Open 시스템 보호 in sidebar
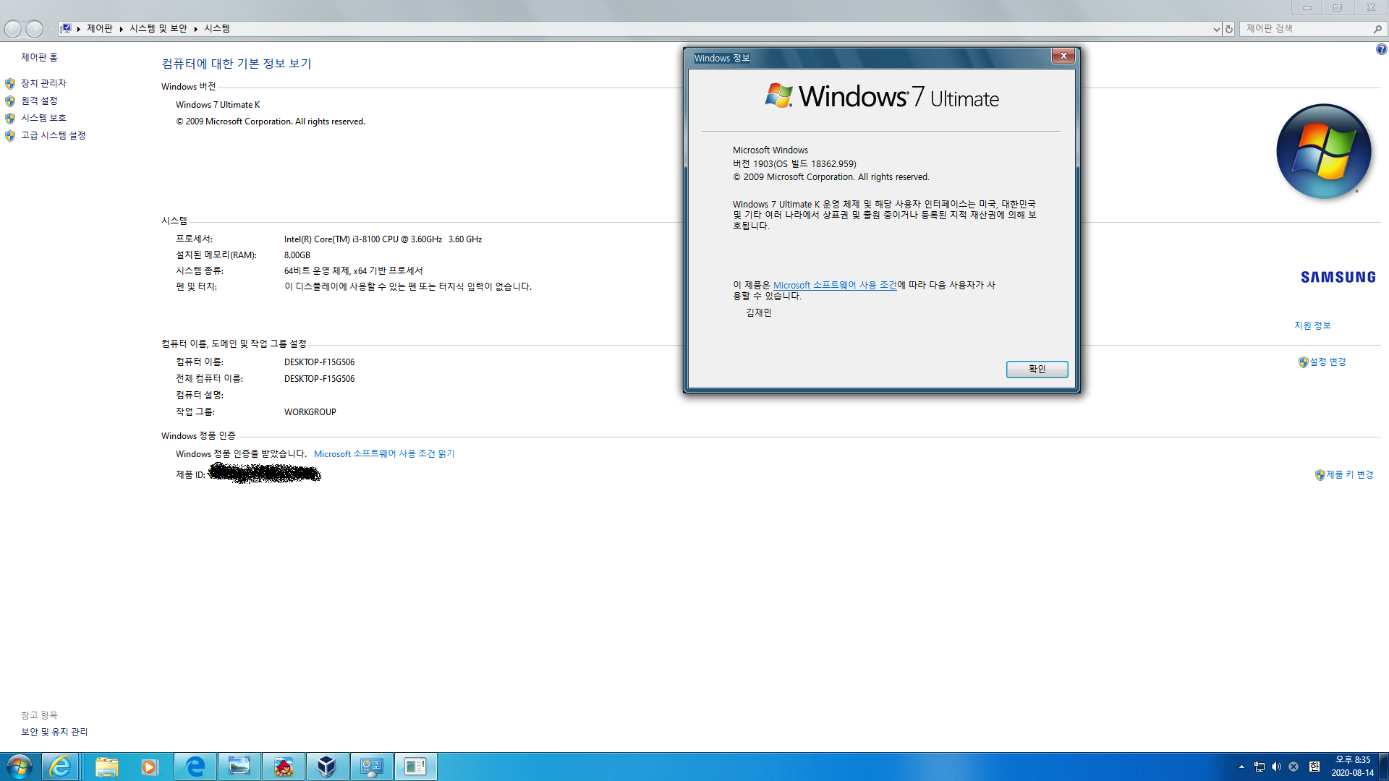Screen dimensions: 1389x781 point(43,118)
